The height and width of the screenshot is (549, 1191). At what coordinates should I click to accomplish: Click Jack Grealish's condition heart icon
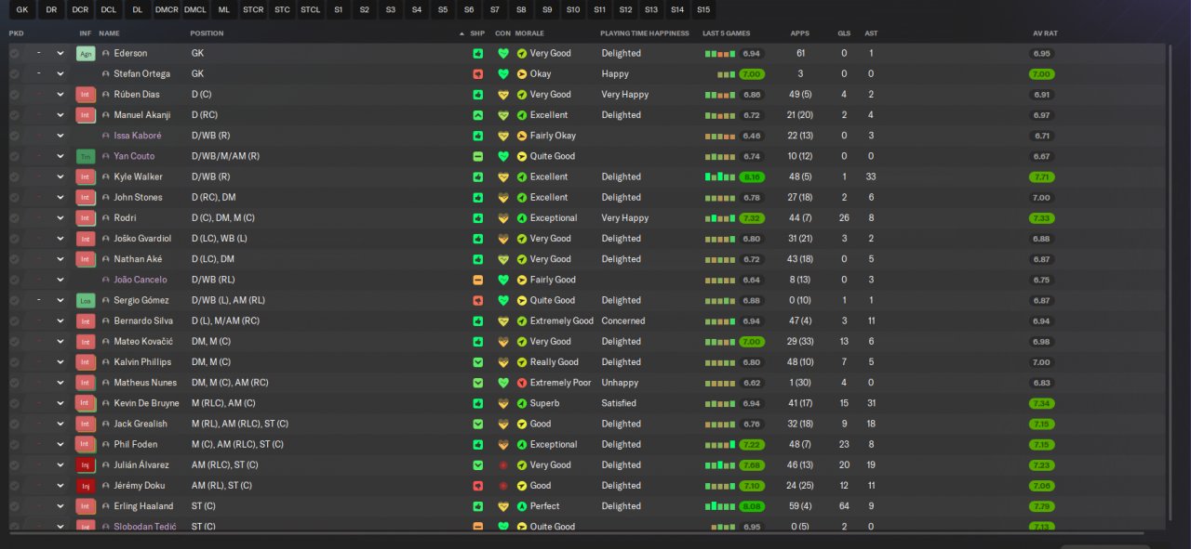coord(503,424)
